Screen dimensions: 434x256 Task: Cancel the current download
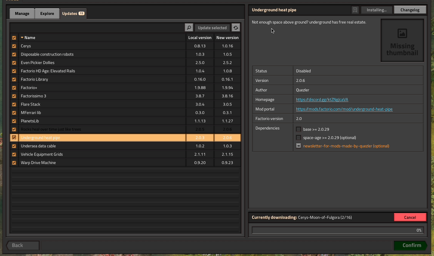click(x=410, y=217)
